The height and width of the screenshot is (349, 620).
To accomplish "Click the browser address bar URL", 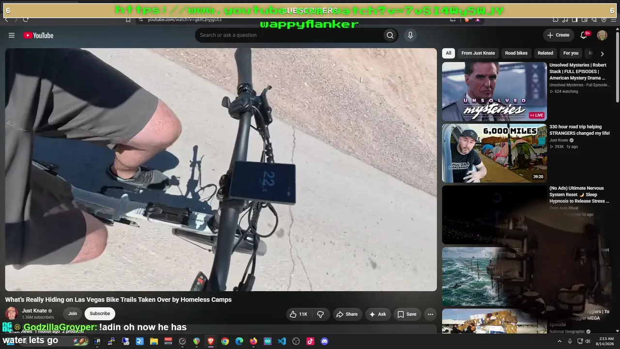I will (185, 19).
